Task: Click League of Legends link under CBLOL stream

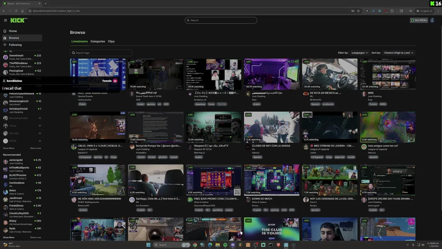Action: pyautogui.click(x=87, y=149)
